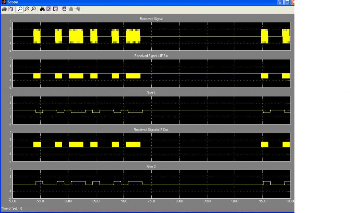The width and height of the screenshot is (350, 213).
Task: Click the 5000 time axis label
Action: pos(13,201)
